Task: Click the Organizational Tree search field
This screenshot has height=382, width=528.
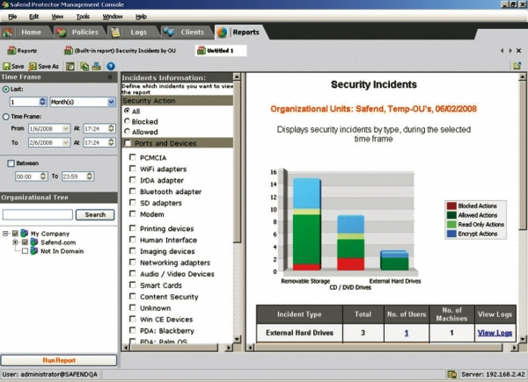Action: point(37,214)
